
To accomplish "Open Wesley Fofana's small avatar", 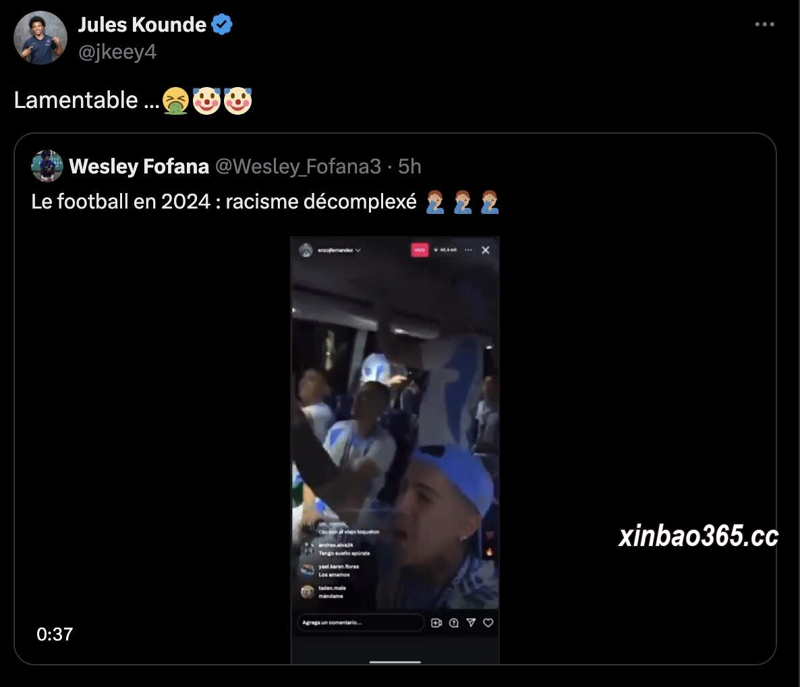I will (x=47, y=166).
